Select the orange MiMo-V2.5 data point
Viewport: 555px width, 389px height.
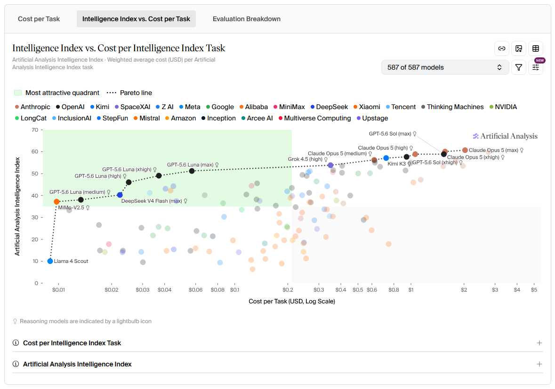click(x=56, y=202)
